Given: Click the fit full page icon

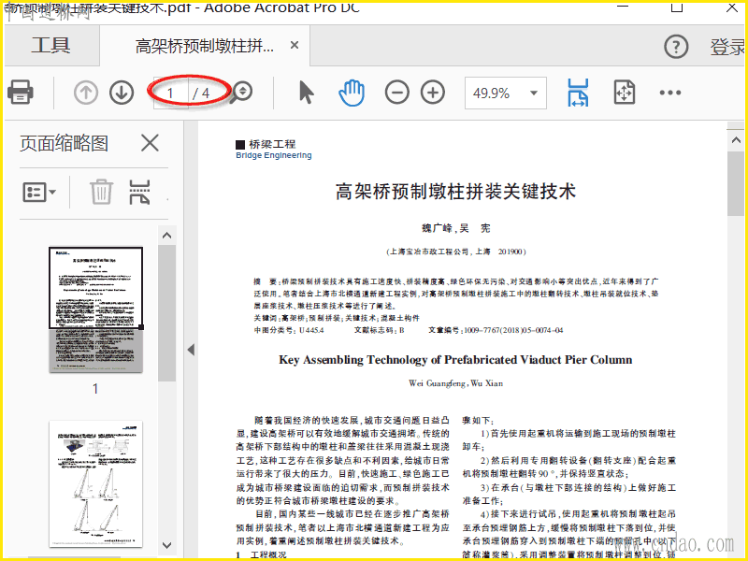Looking at the screenshot, I should point(624,92).
